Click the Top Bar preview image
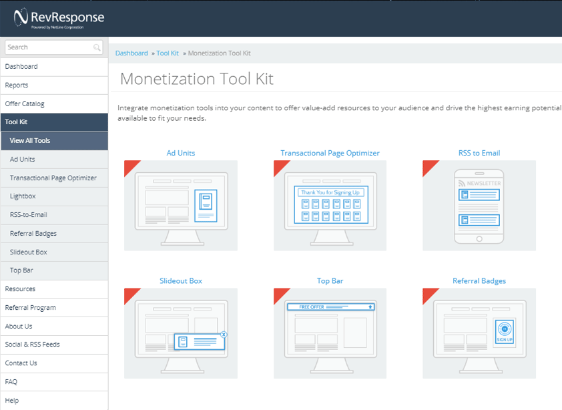This screenshot has width=562, height=410. pos(330,333)
